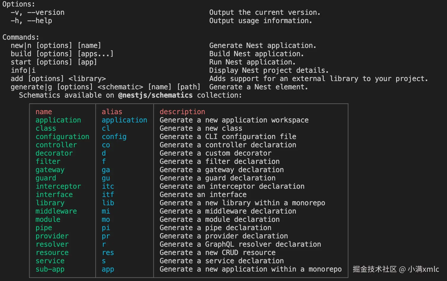Click the "middleware" schematic name
This screenshot has width=447, height=281.
click(x=56, y=211)
